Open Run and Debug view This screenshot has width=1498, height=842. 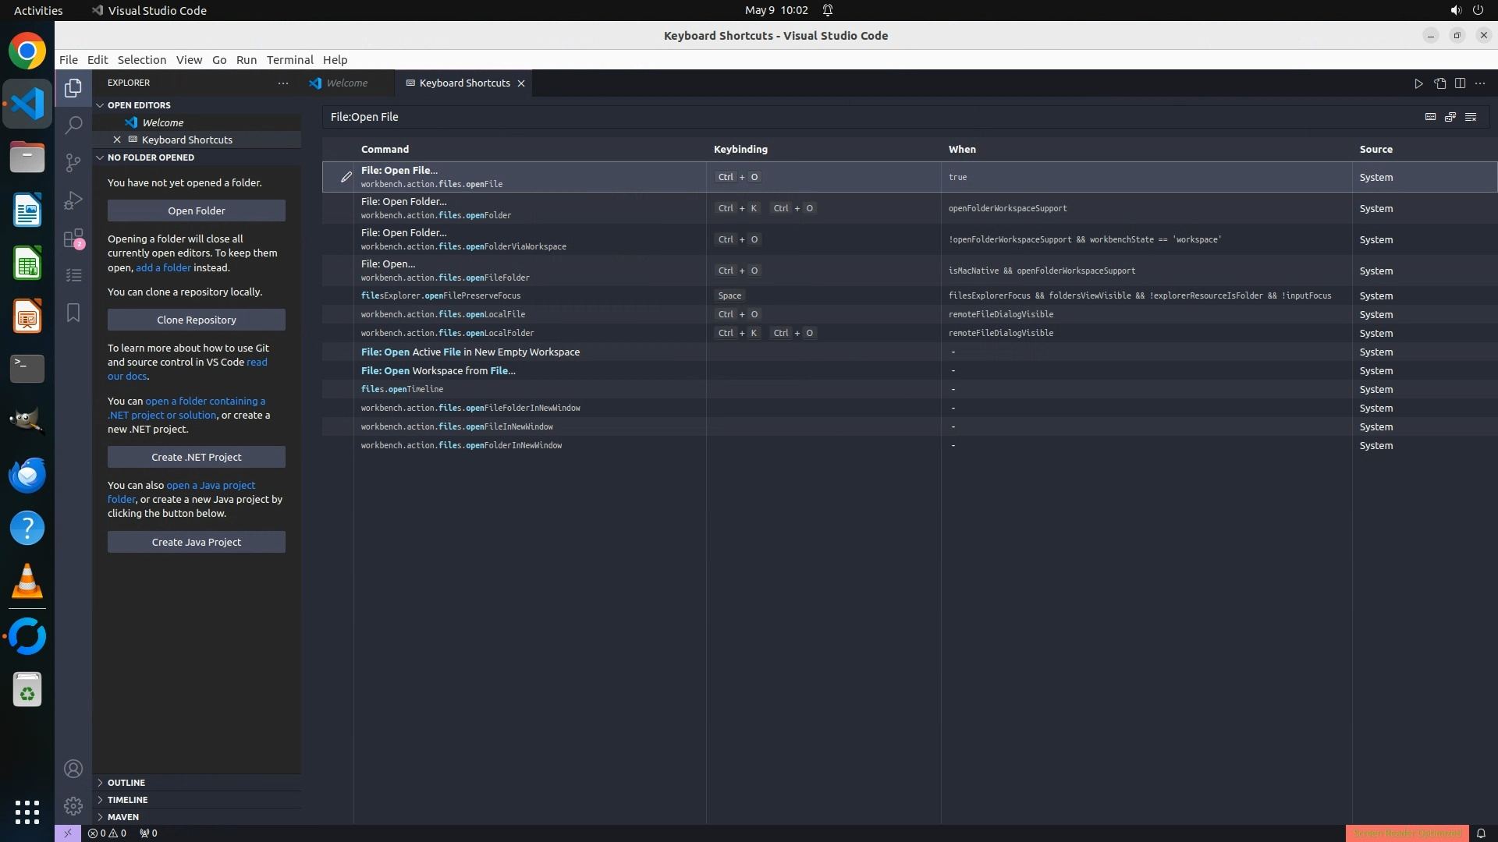[x=73, y=200]
